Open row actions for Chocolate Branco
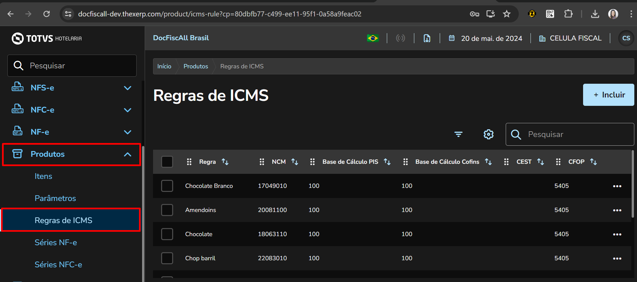This screenshot has height=282, width=637. 617,186
